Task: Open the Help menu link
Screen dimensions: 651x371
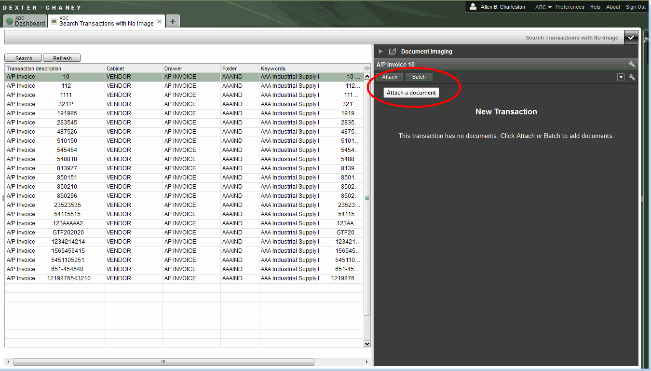Action: pos(595,7)
